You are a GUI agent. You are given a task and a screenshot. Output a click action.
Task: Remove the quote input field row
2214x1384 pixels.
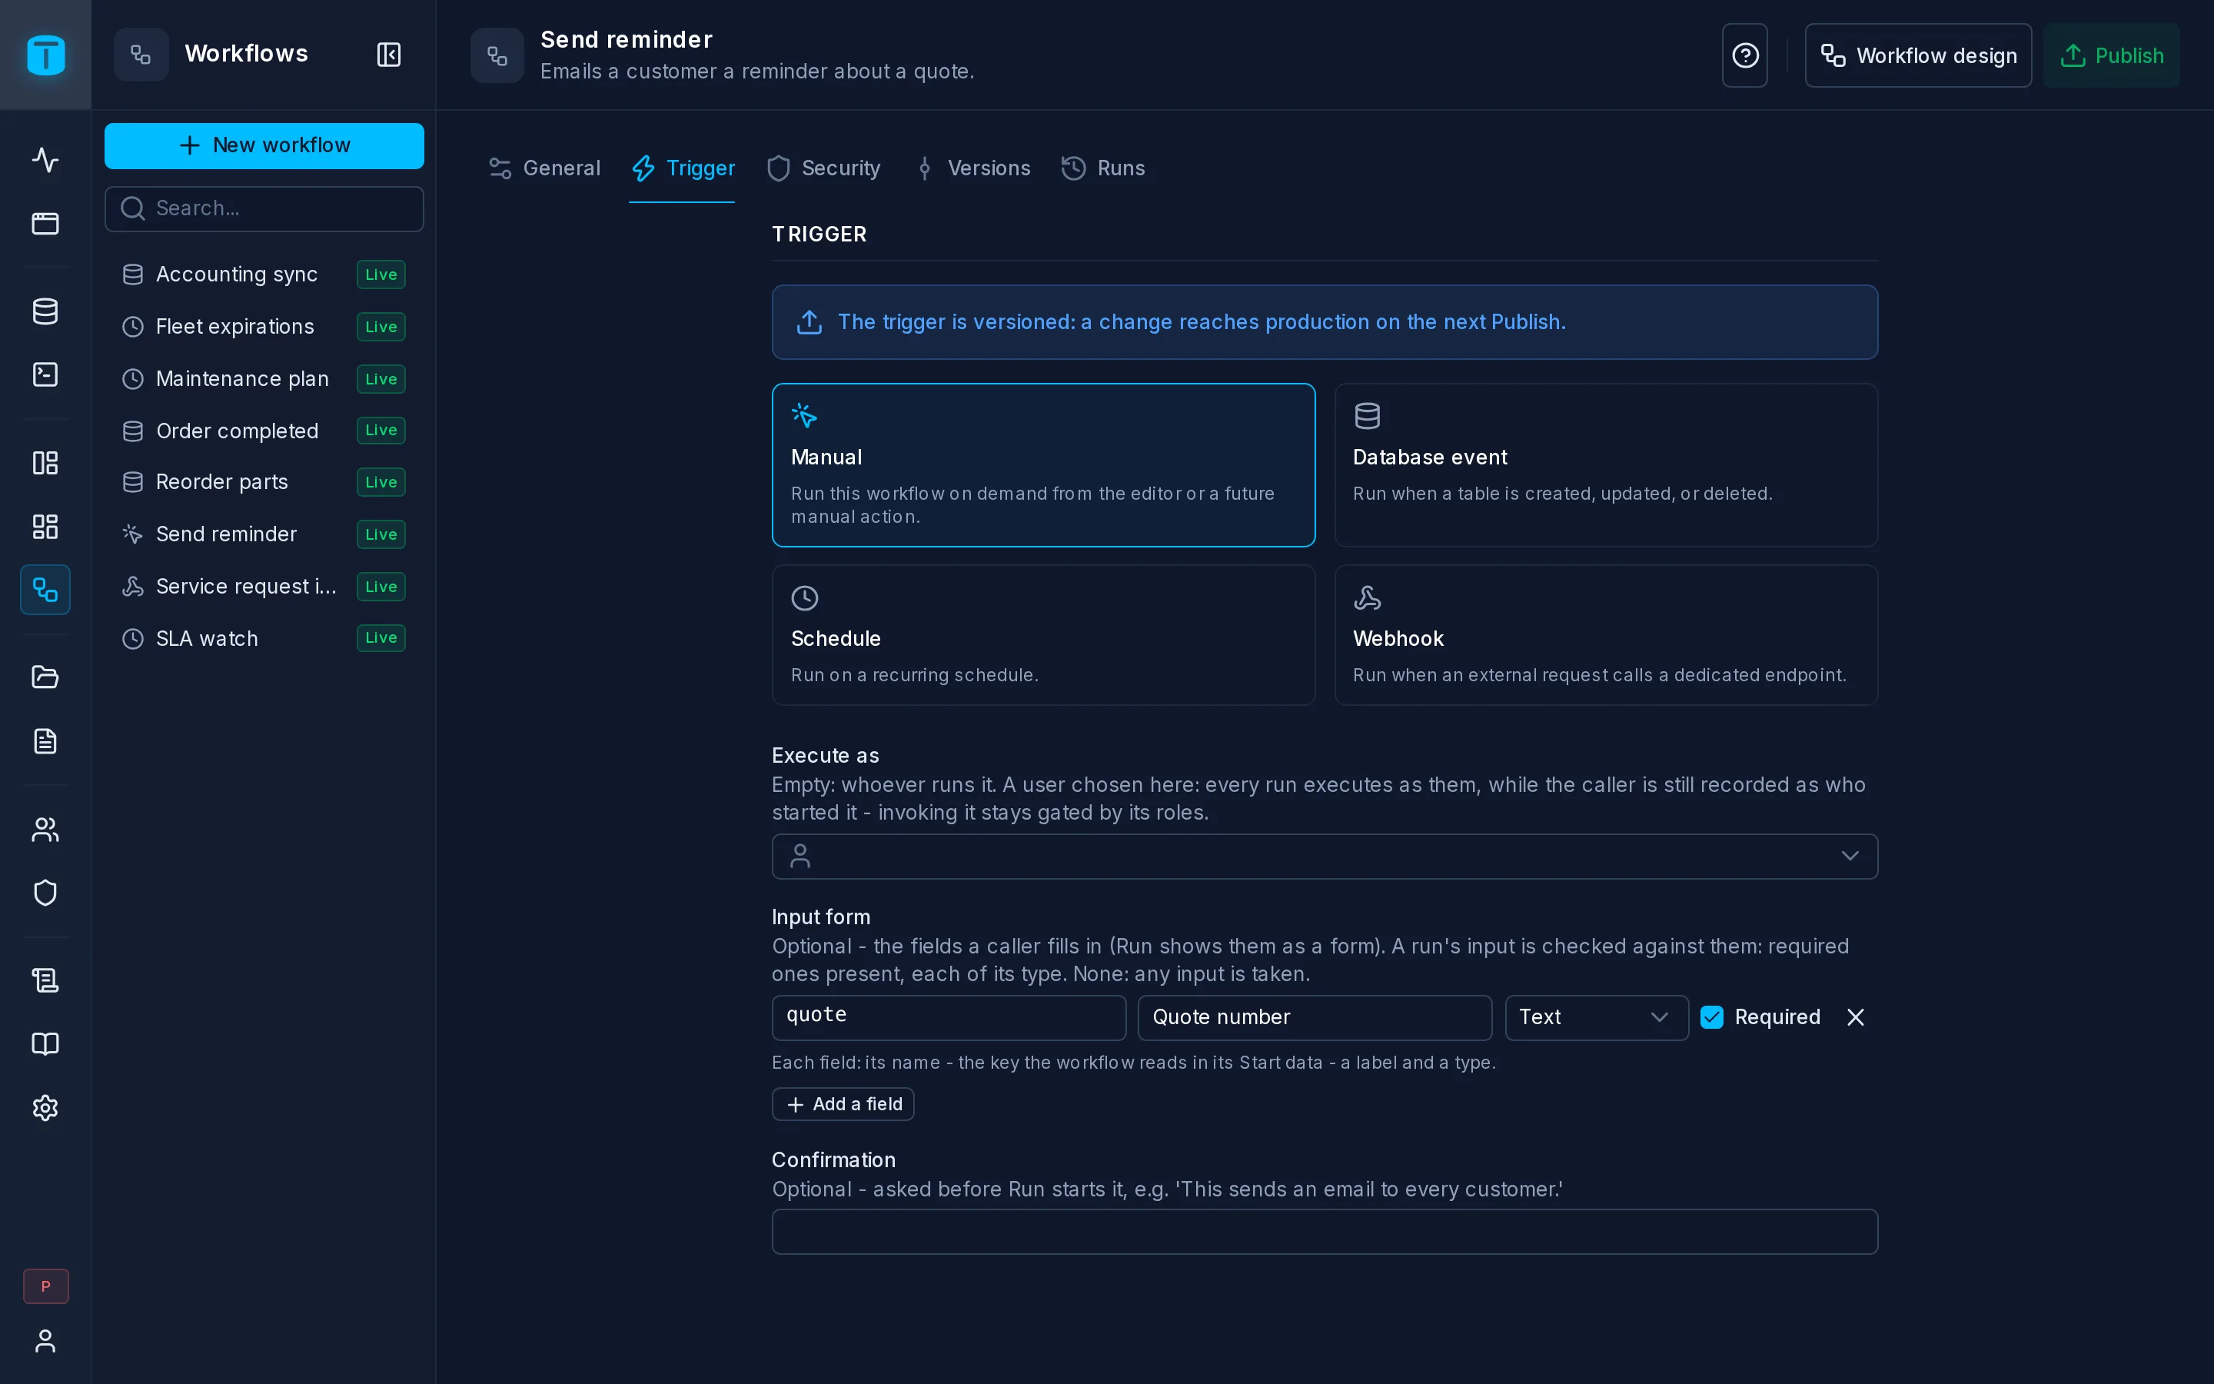(1854, 1017)
